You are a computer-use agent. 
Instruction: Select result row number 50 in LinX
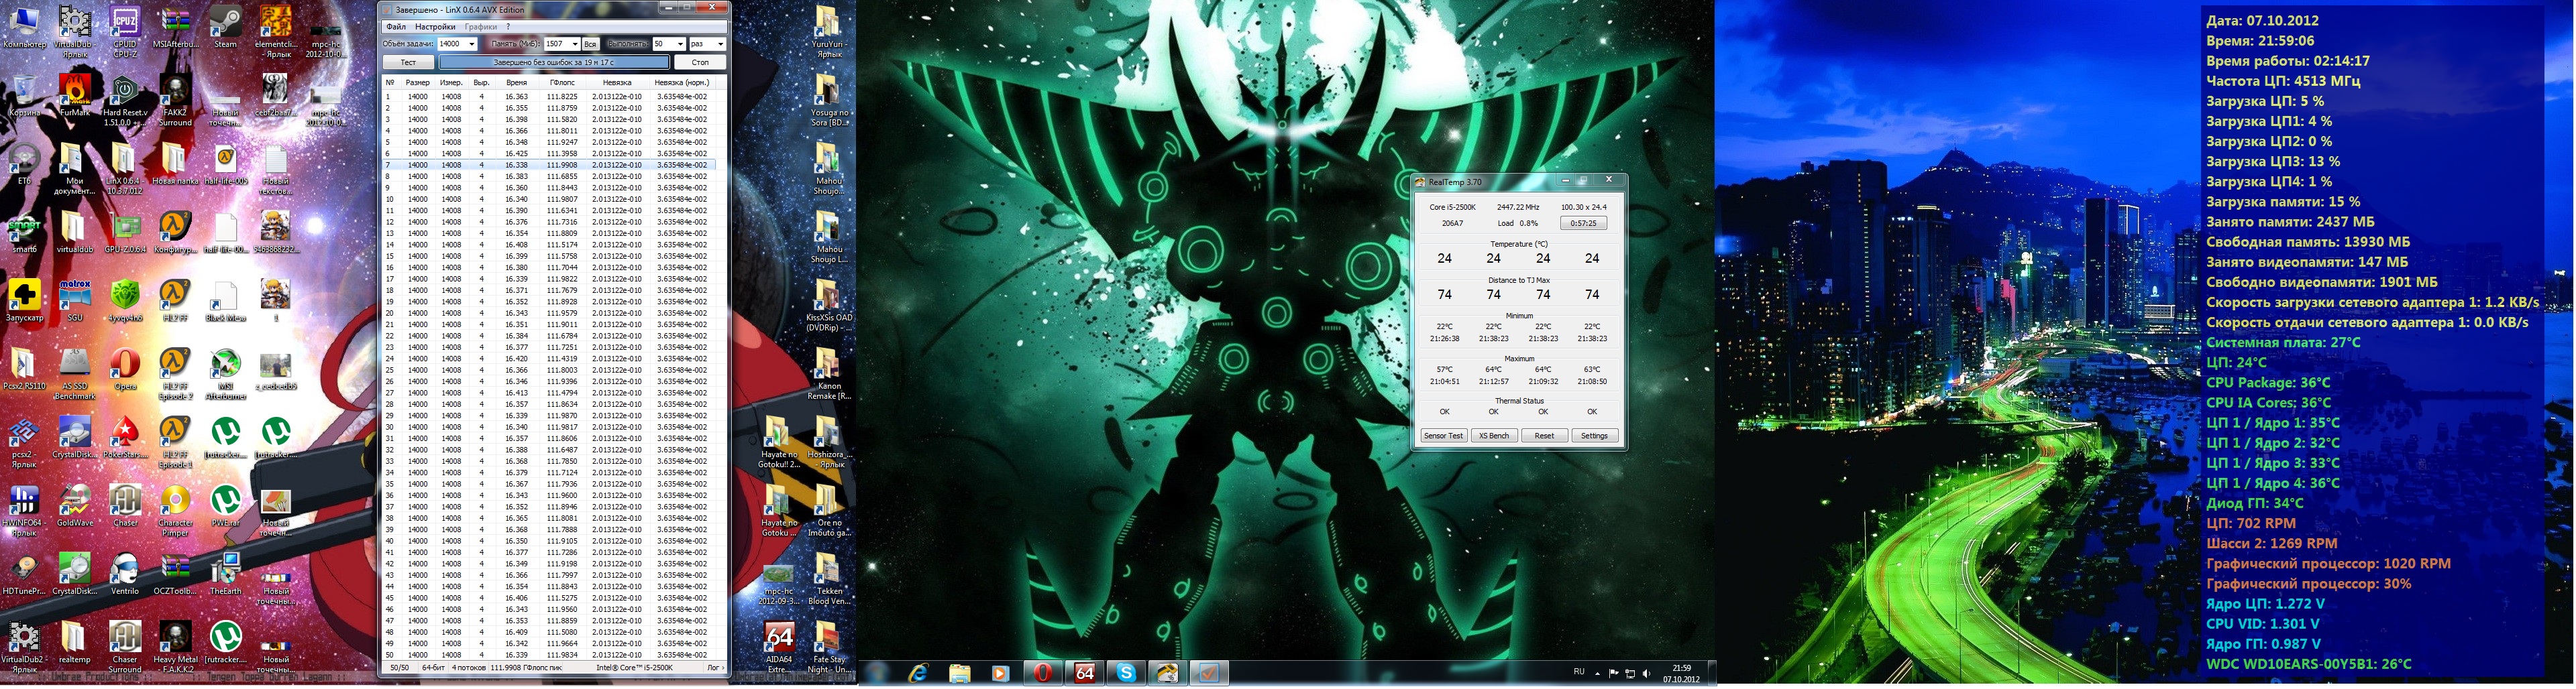tap(549, 655)
